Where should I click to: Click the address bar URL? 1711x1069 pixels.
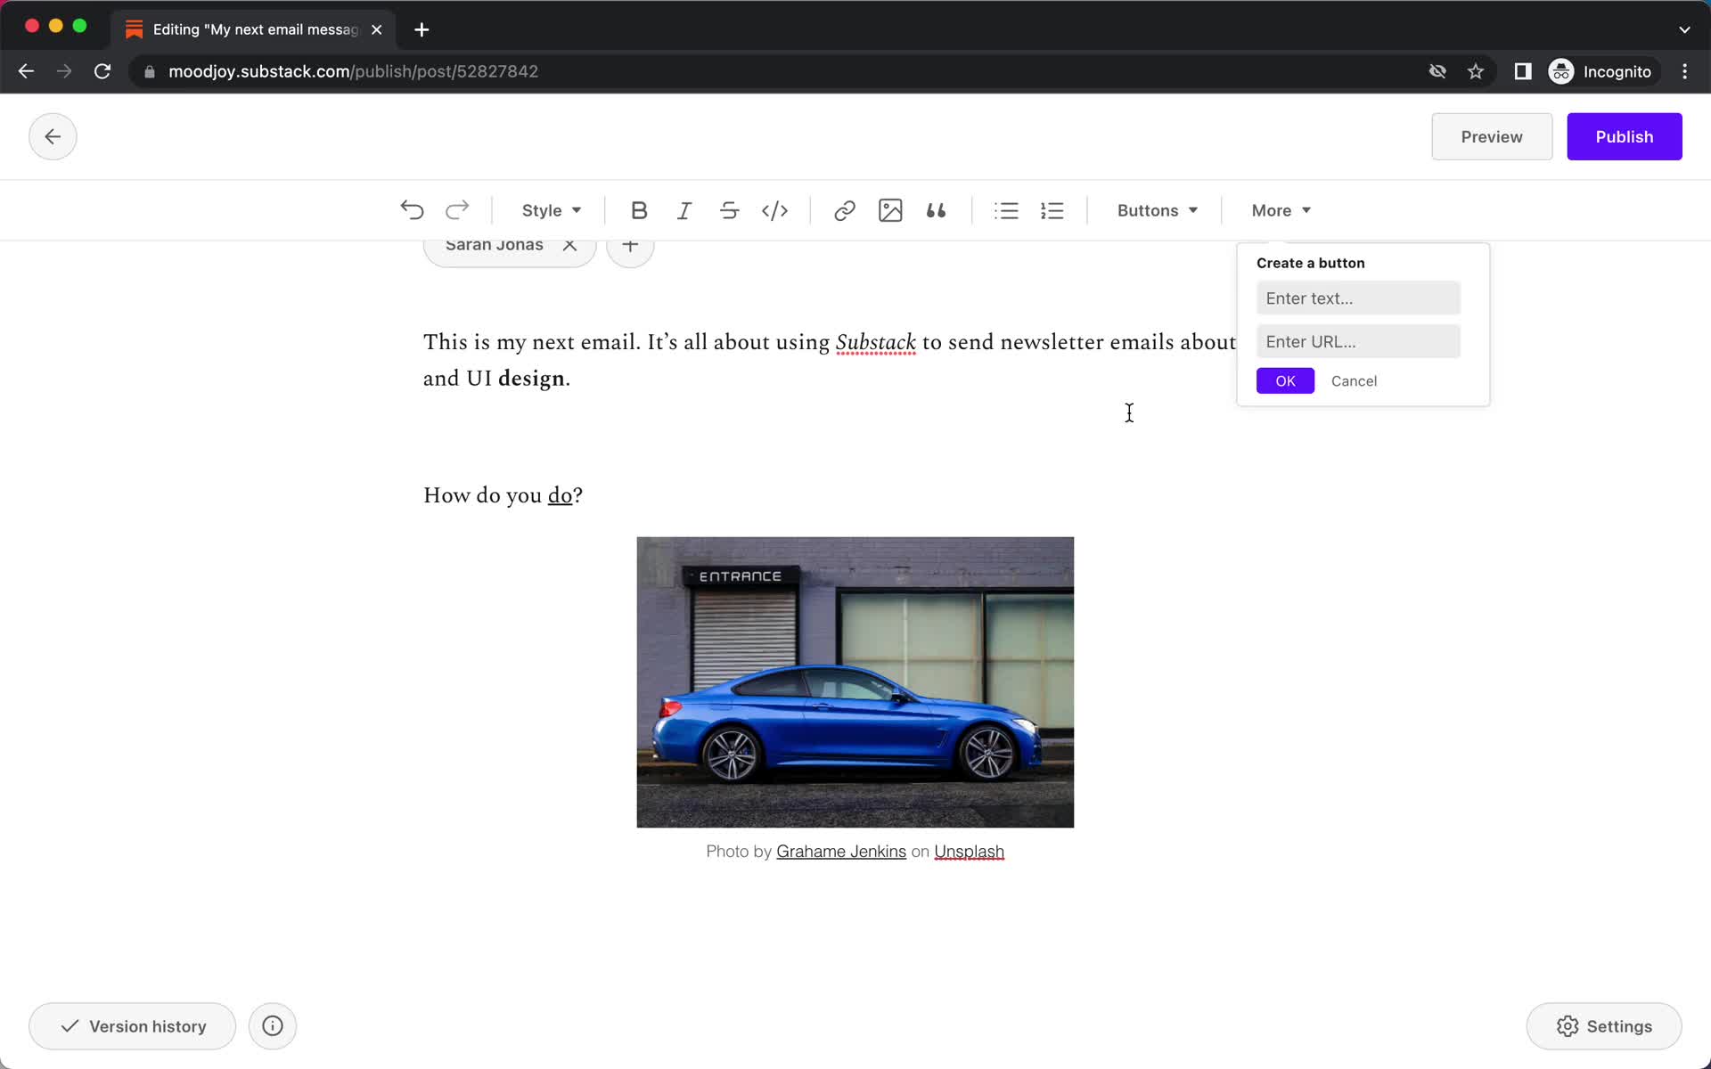pos(353,71)
